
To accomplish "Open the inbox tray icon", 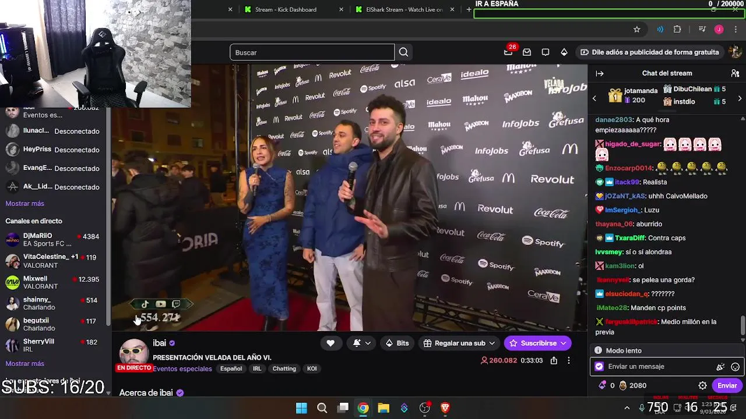I will point(527,52).
